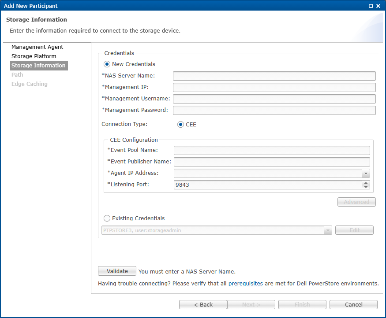
Task: Click the Edit credentials button
Action: (354, 230)
